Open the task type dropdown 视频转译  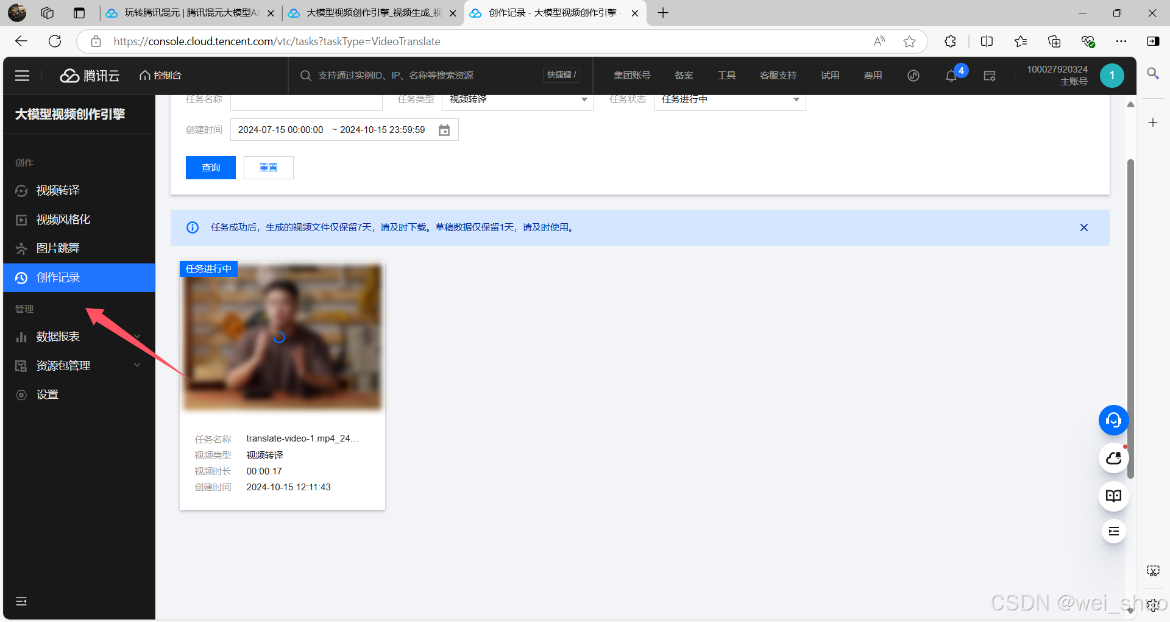517,100
